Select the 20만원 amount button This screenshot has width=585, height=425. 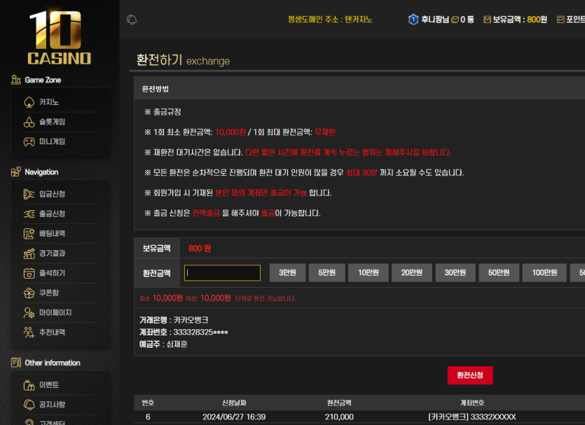[x=412, y=272]
